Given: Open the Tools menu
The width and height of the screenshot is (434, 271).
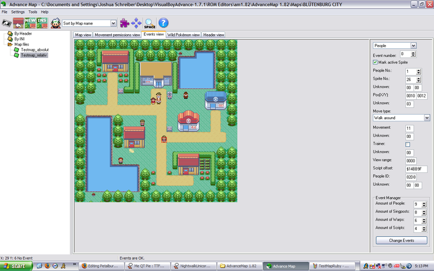Looking at the screenshot, I should click(33, 12).
